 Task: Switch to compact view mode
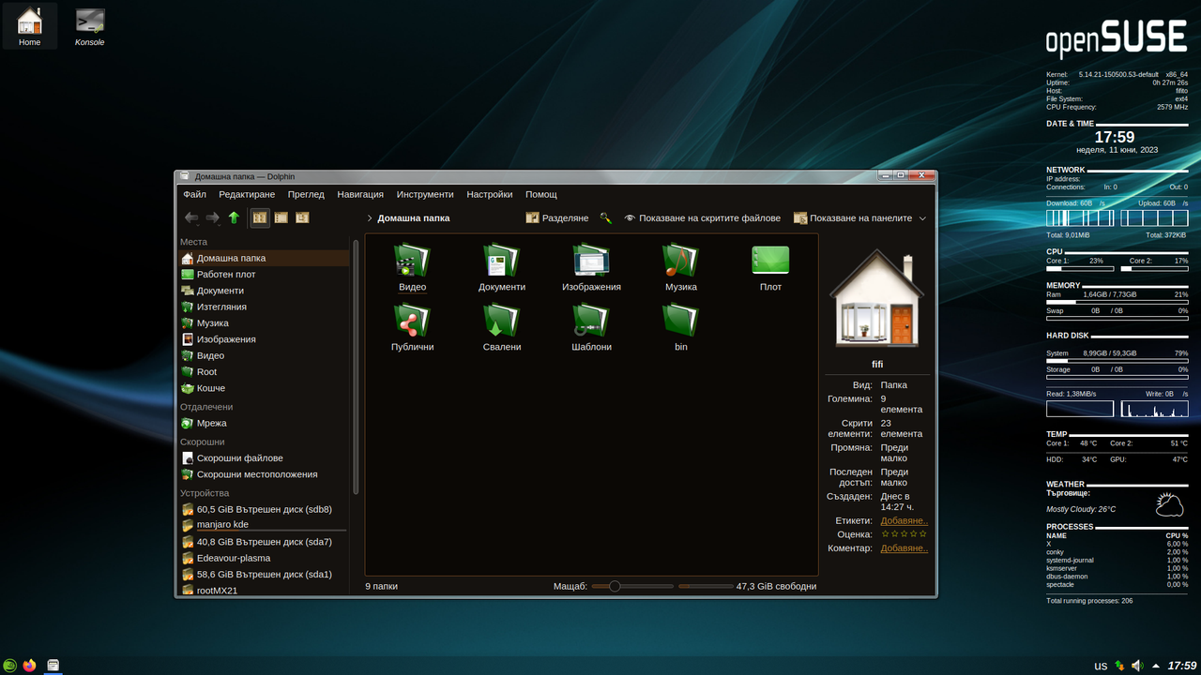coord(281,217)
